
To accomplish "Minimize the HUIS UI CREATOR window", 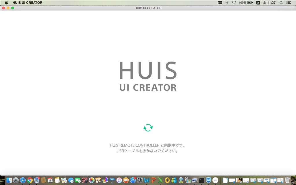I will tap(8, 8).
